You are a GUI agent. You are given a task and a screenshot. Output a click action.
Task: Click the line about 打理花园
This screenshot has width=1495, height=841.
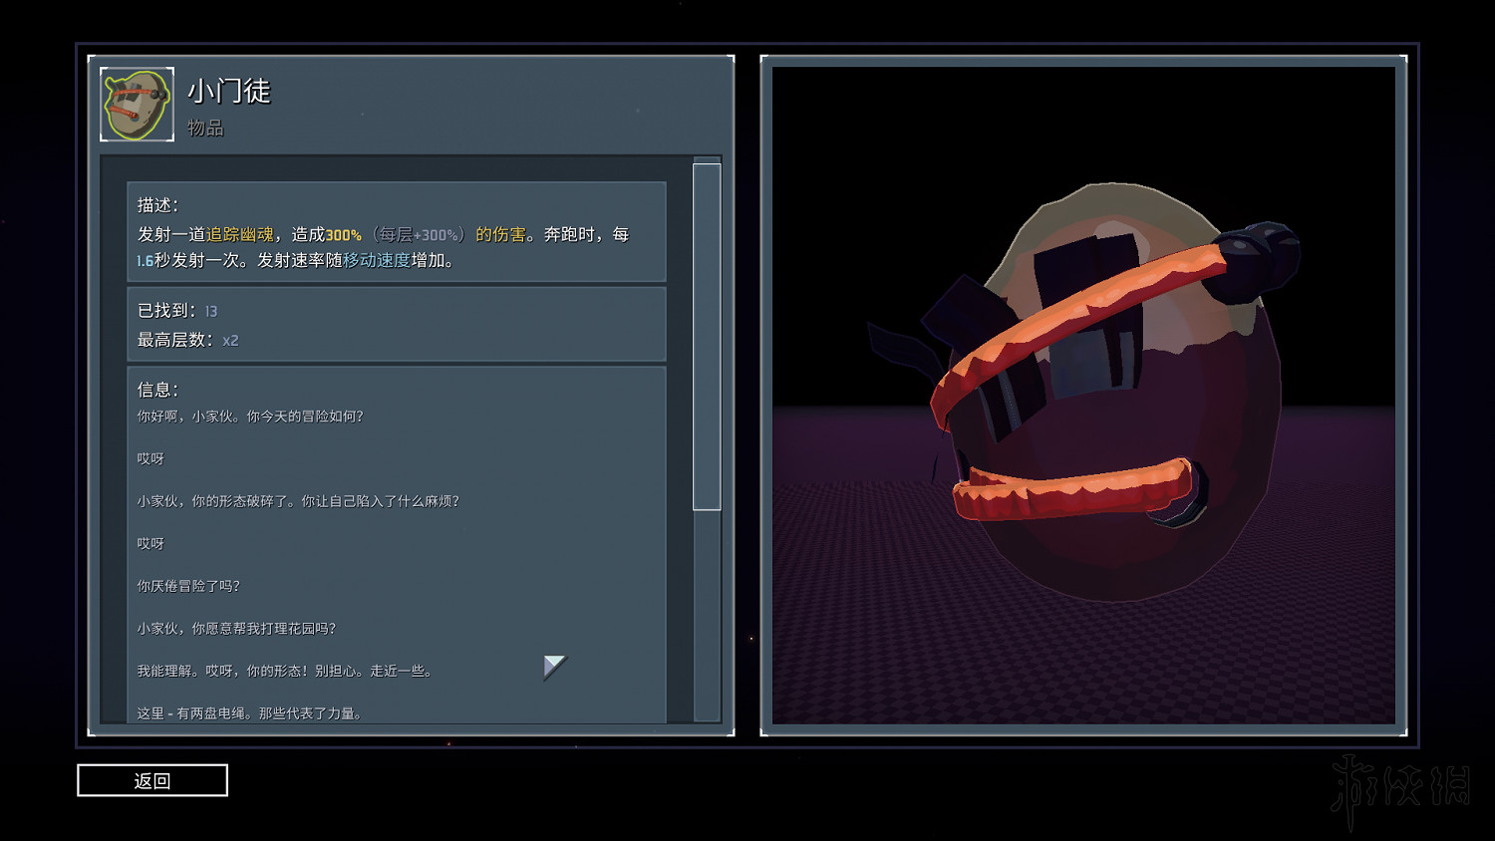pos(236,629)
